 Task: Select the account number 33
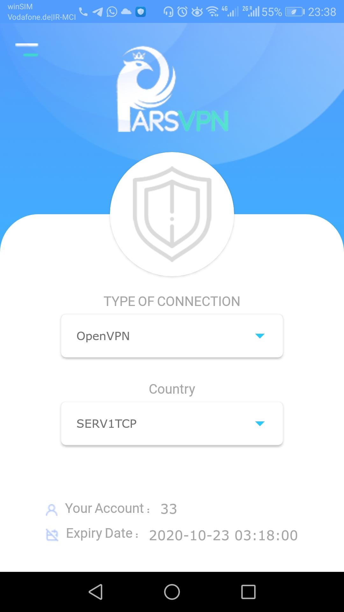[169, 509]
